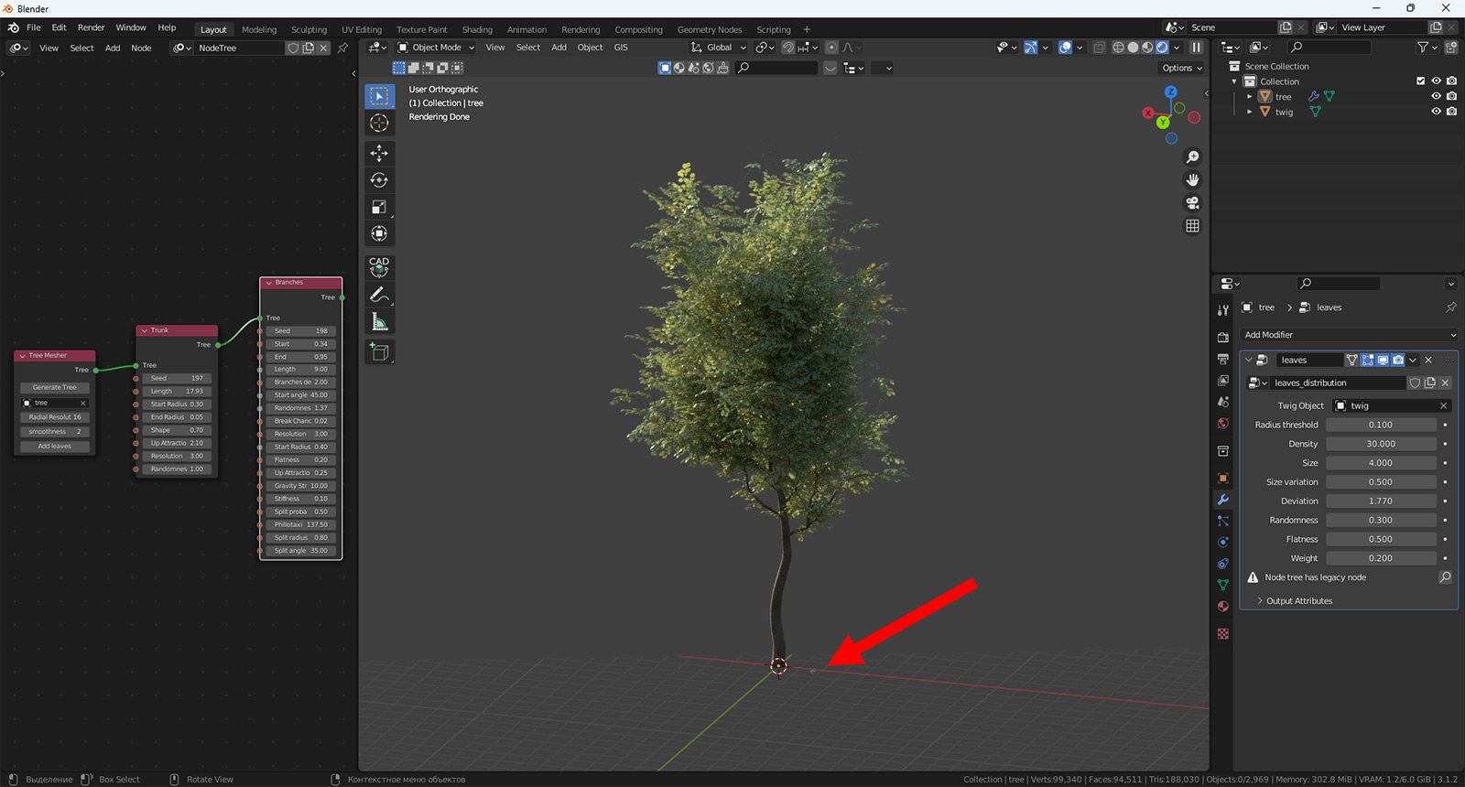The height and width of the screenshot is (787, 1465).
Task: Toggle camera view in the viewport
Action: 1192,203
